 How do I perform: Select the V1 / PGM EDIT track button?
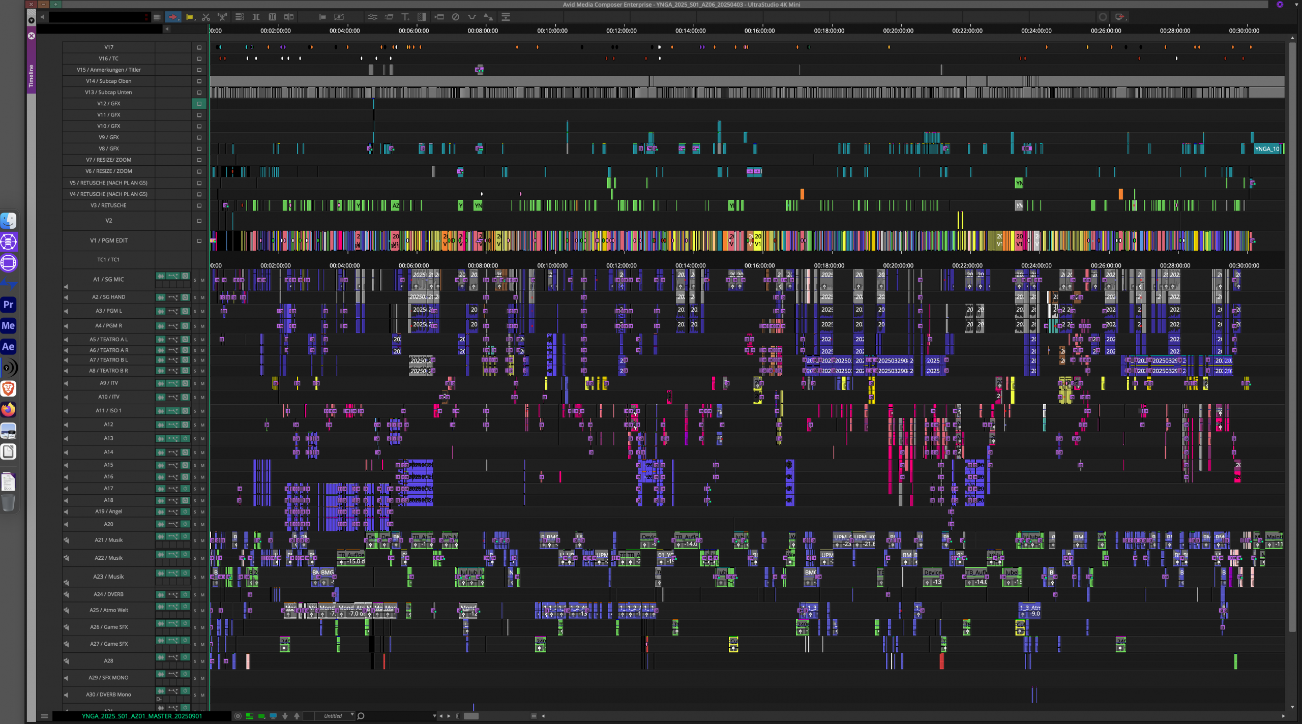pyautogui.click(x=108, y=240)
